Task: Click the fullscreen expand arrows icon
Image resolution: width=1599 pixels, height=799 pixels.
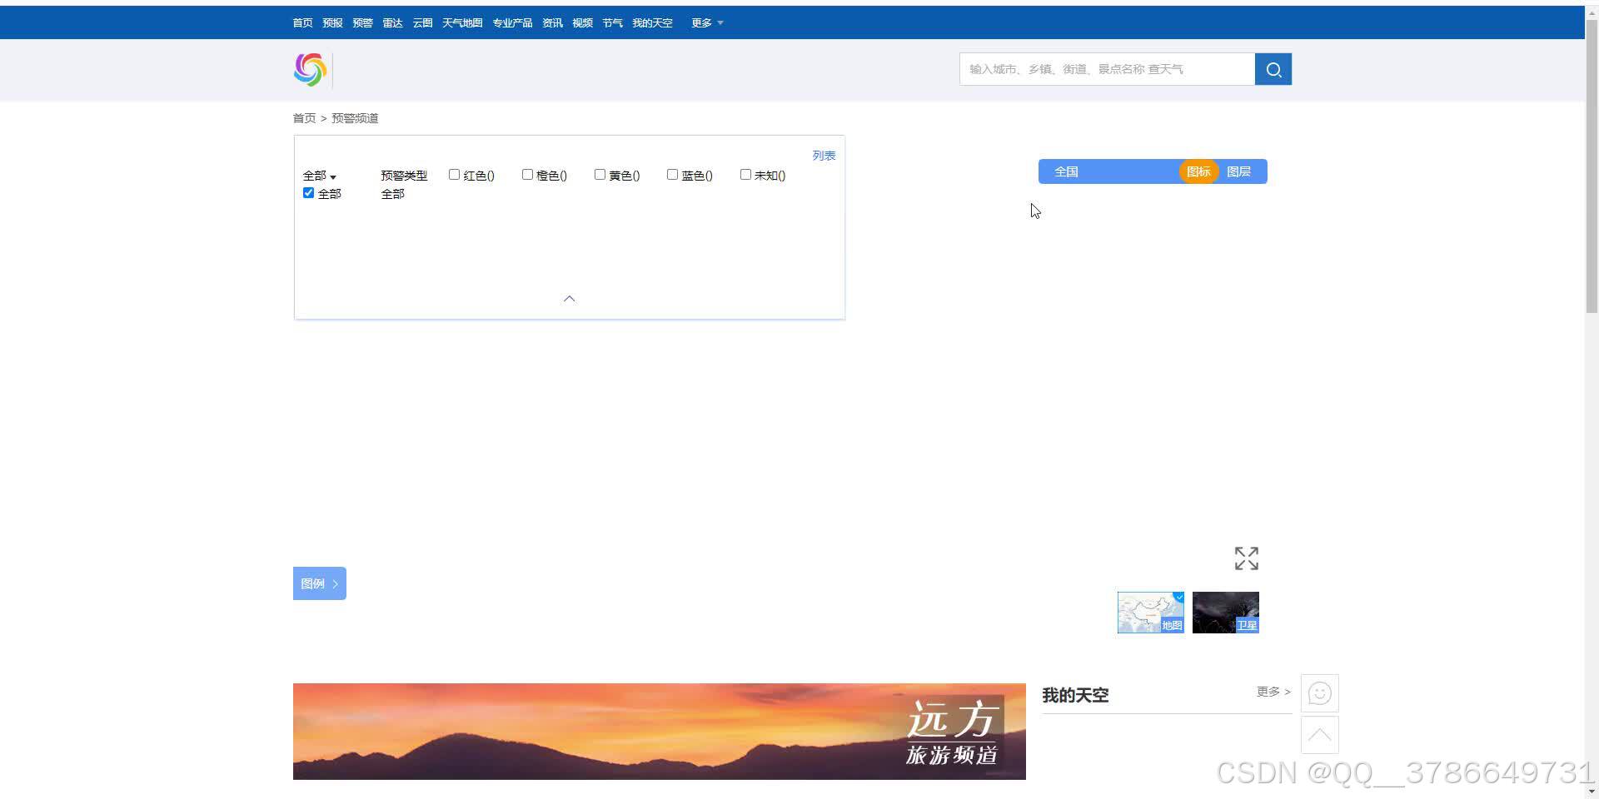Action: [1247, 558]
